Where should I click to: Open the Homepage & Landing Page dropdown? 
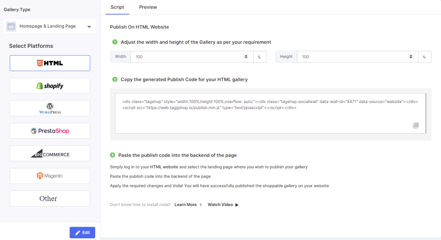coord(89,27)
